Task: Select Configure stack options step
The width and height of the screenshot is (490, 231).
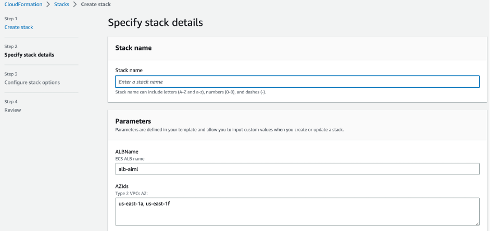Action: (x=32, y=83)
